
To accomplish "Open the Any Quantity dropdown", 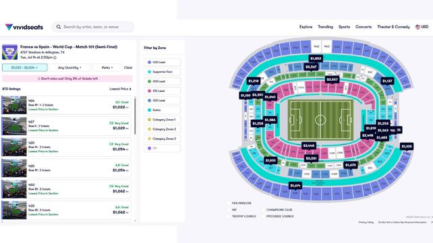I will click(69, 67).
